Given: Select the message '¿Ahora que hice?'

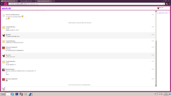Looking at the screenshot, I should (10, 57).
